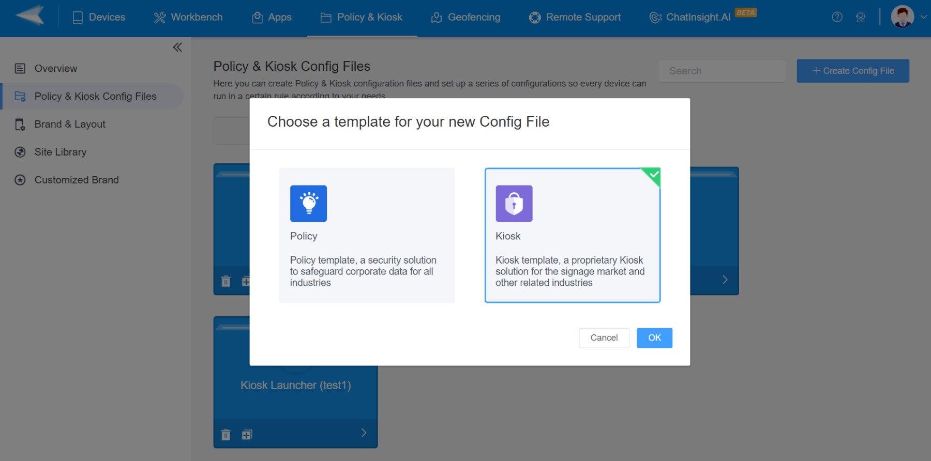Click the help question mark icon
Image resolution: width=931 pixels, height=461 pixels.
[837, 17]
